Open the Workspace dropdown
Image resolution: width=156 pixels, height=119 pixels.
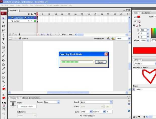point(99,39)
